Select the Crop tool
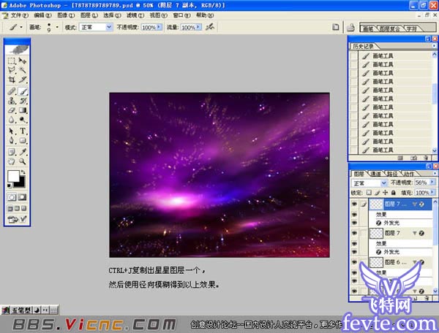This screenshot has width=439, height=333. coord(12,80)
